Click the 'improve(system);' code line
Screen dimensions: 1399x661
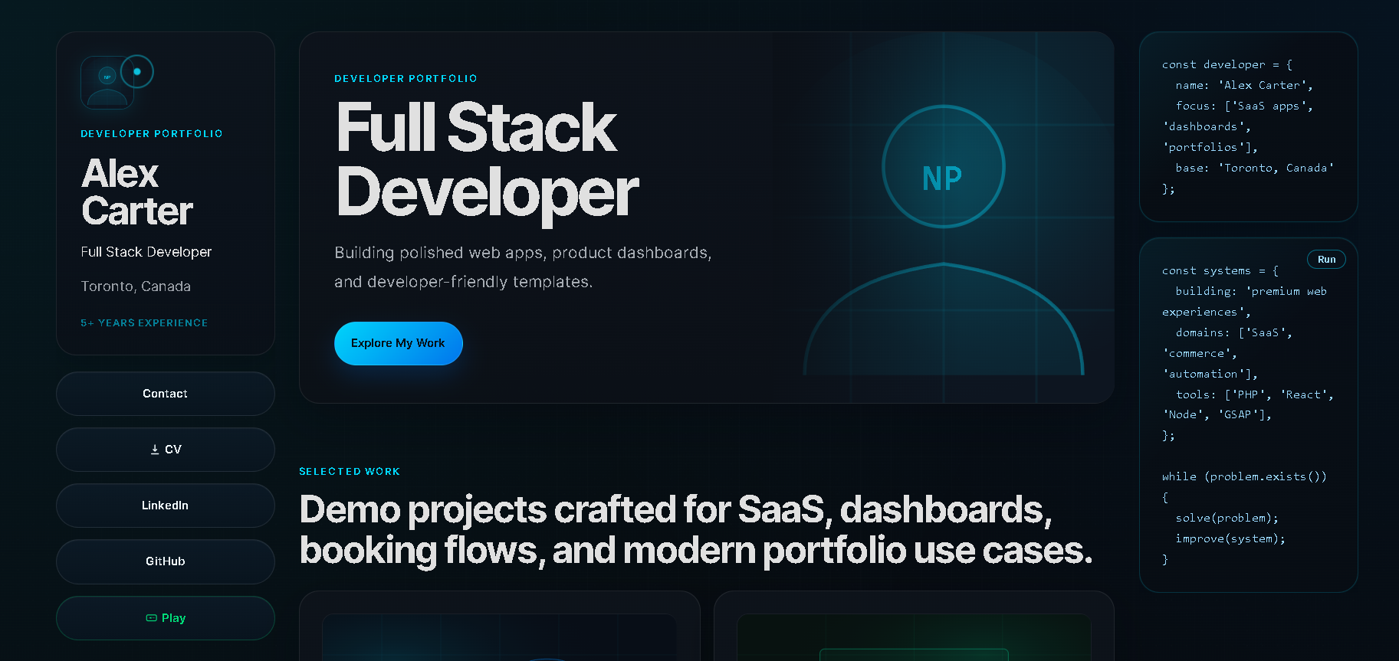(x=1230, y=538)
